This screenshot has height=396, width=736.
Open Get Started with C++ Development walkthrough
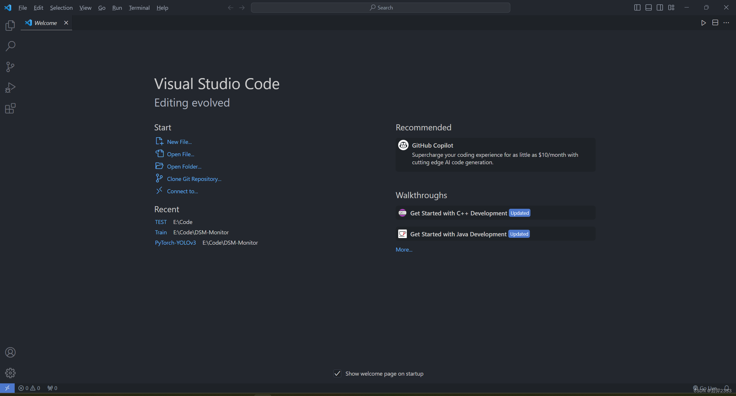coord(496,213)
